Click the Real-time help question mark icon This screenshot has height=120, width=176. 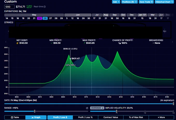[x=45, y=7]
